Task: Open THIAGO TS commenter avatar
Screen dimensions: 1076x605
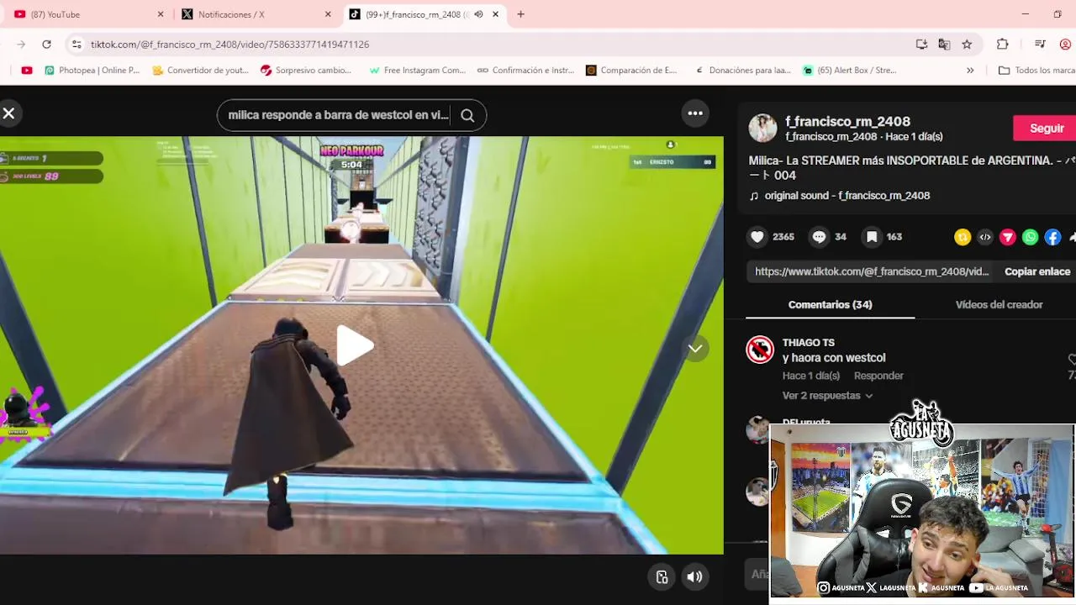Action: tap(760, 350)
